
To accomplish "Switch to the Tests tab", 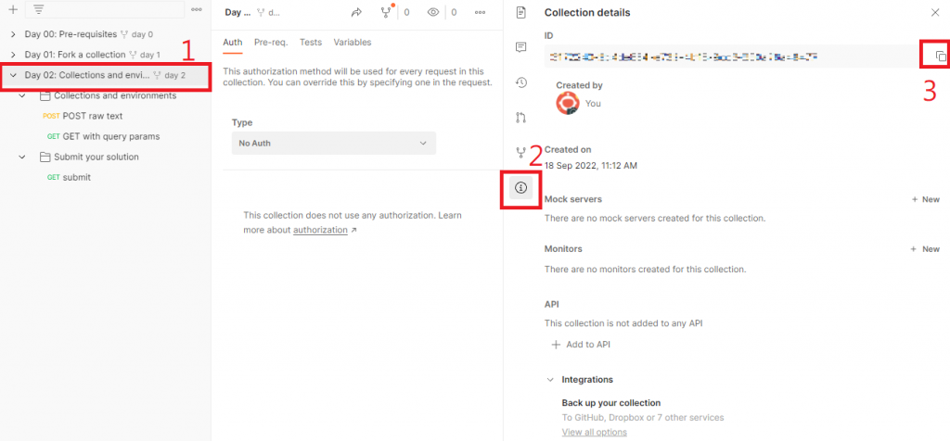I will [311, 43].
